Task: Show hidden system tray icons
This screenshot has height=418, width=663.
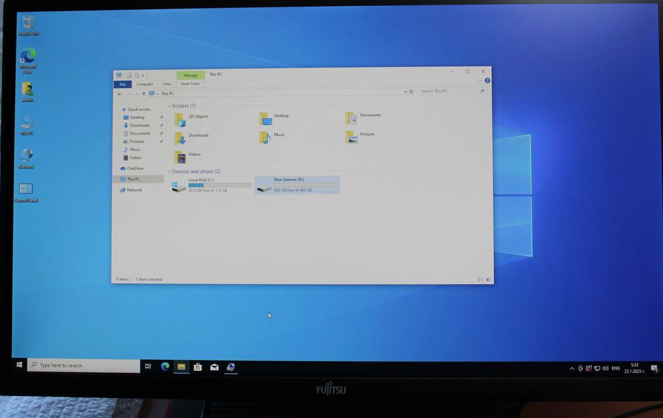Action: [x=572, y=368]
